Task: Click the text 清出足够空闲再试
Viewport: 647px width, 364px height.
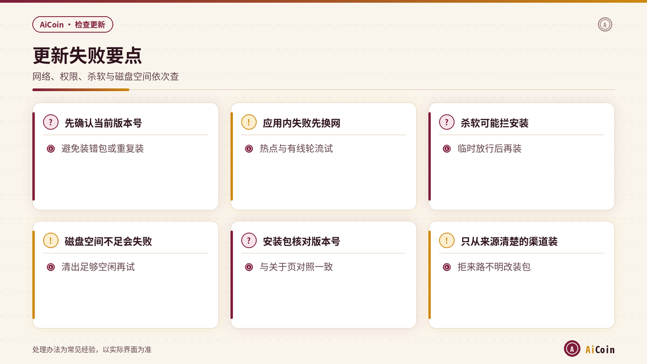Action: click(98, 267)
